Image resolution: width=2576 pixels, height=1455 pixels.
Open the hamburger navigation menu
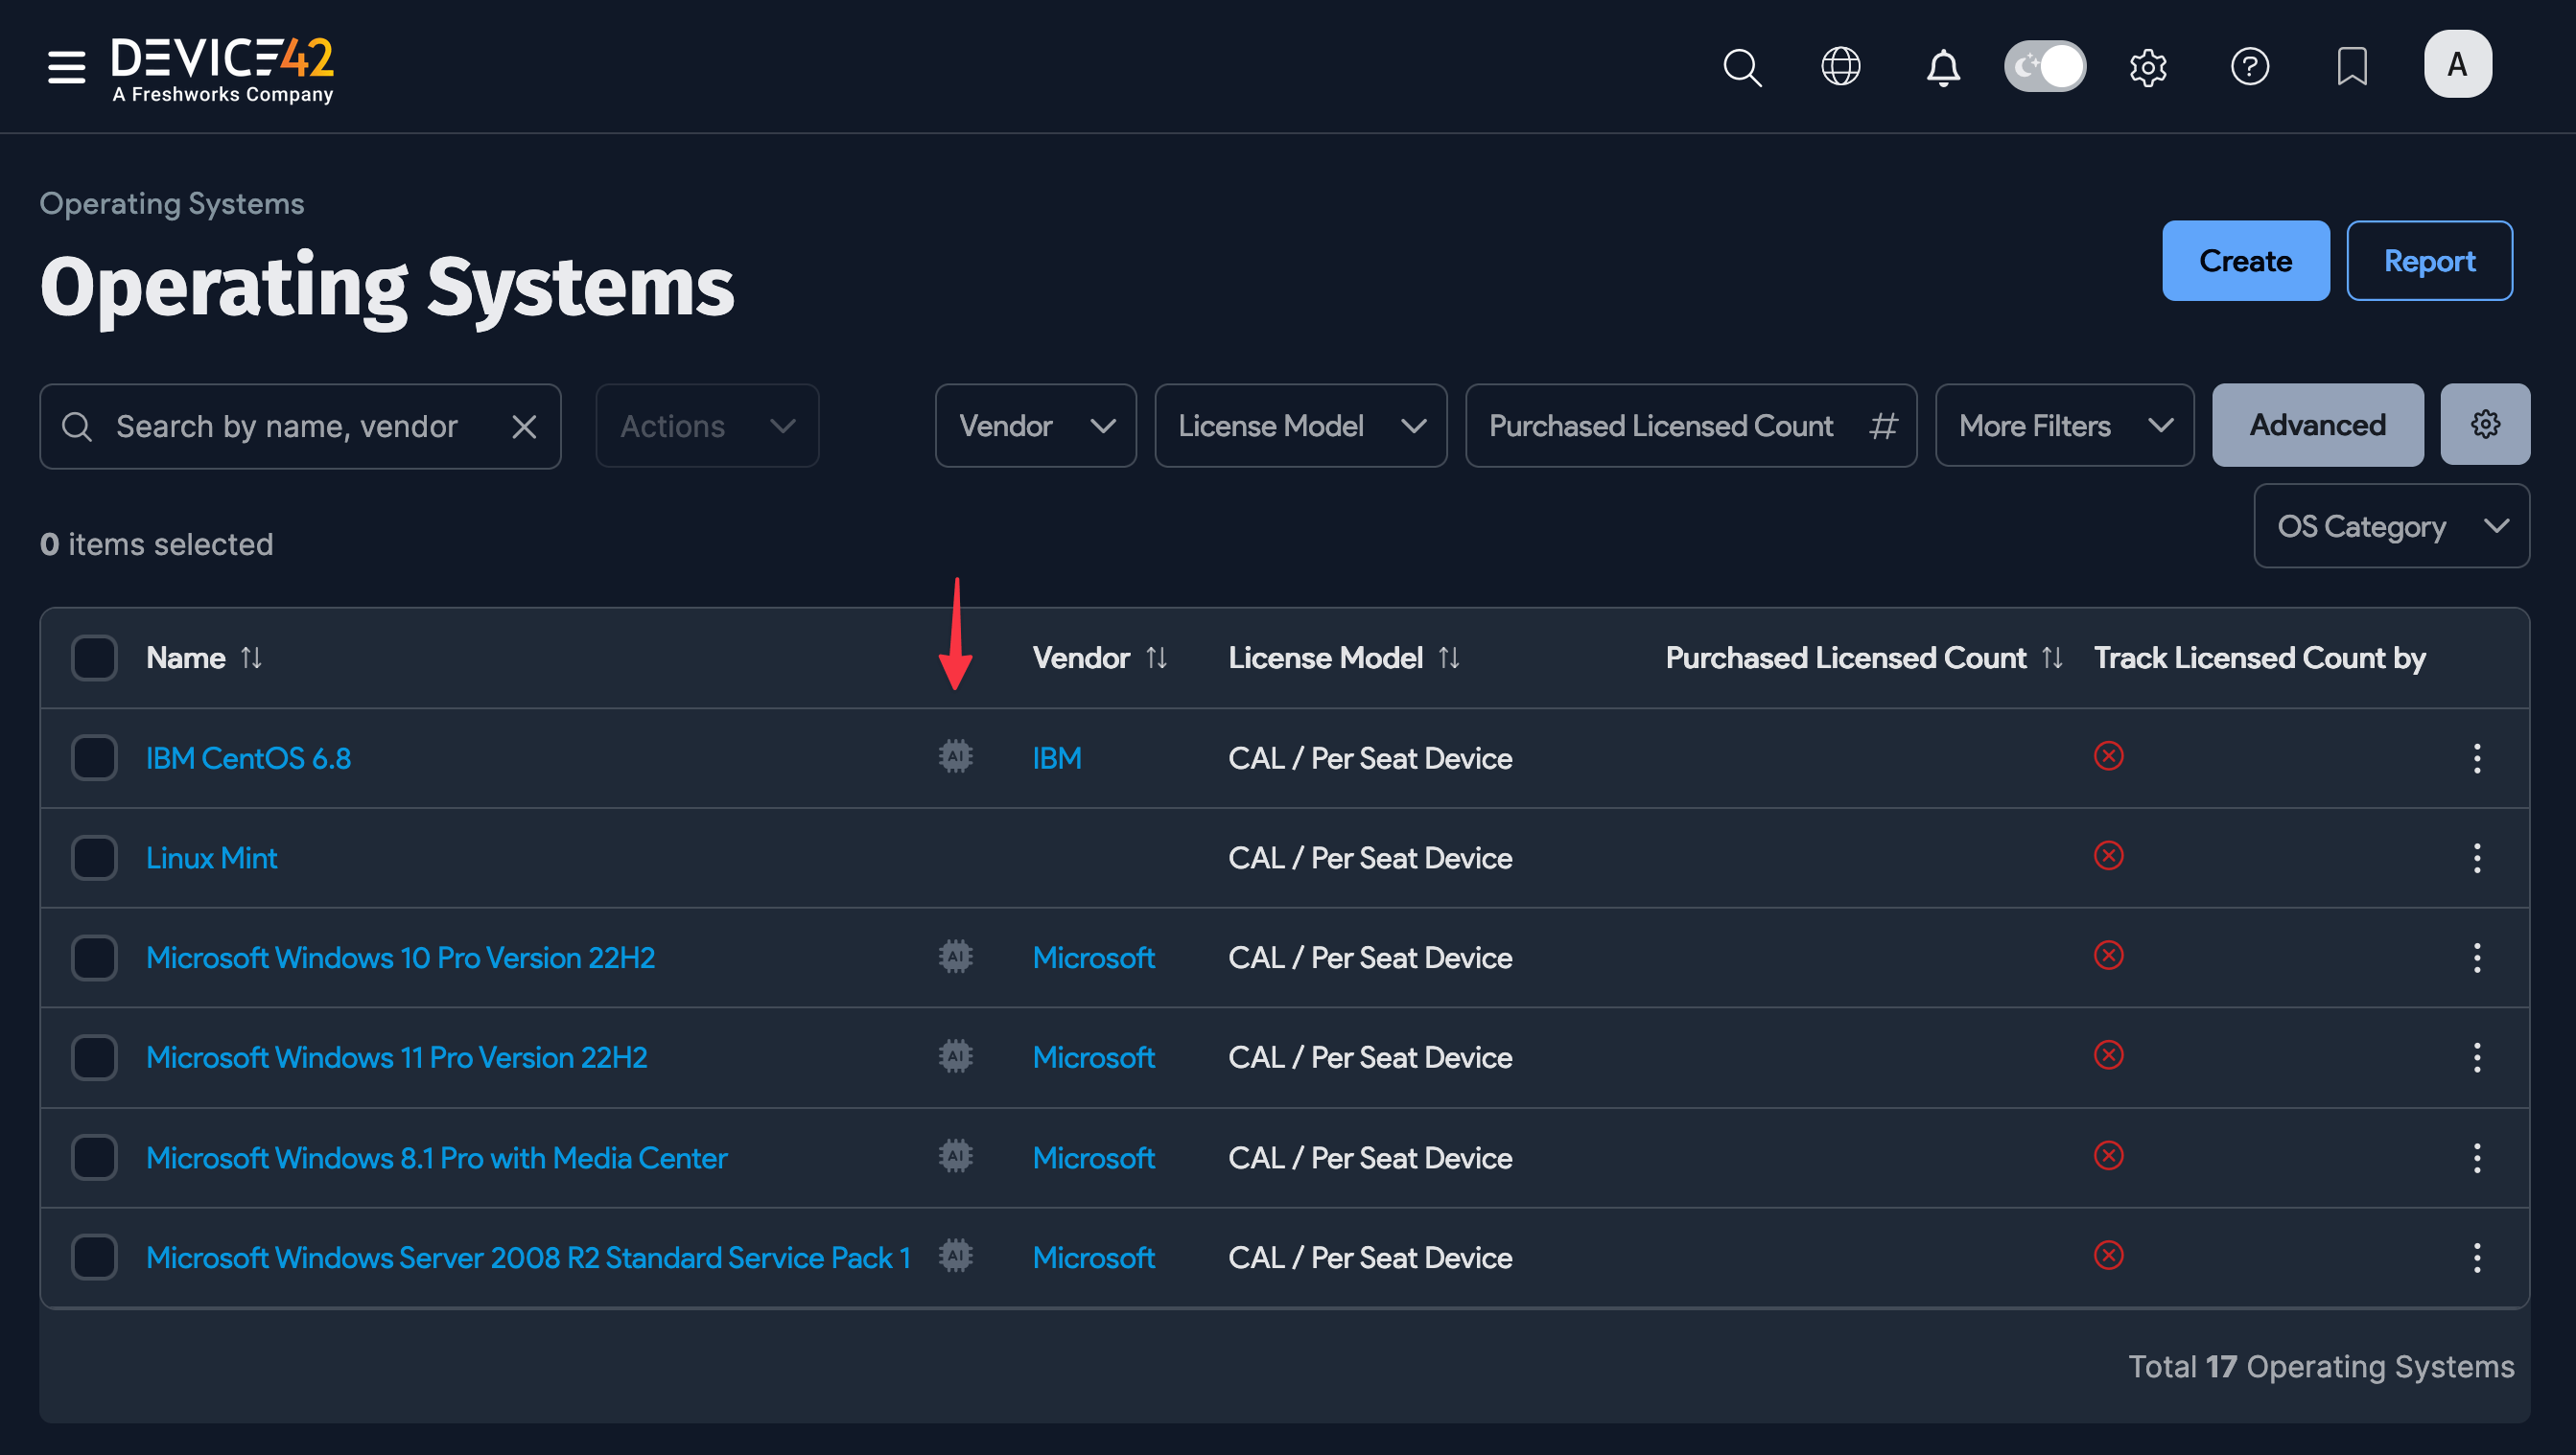pyautogui.click(x=65, y=66)
